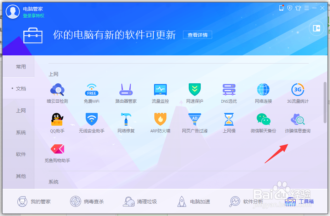Open 清理垃圾 junk cleaner

tap(140, 202)
